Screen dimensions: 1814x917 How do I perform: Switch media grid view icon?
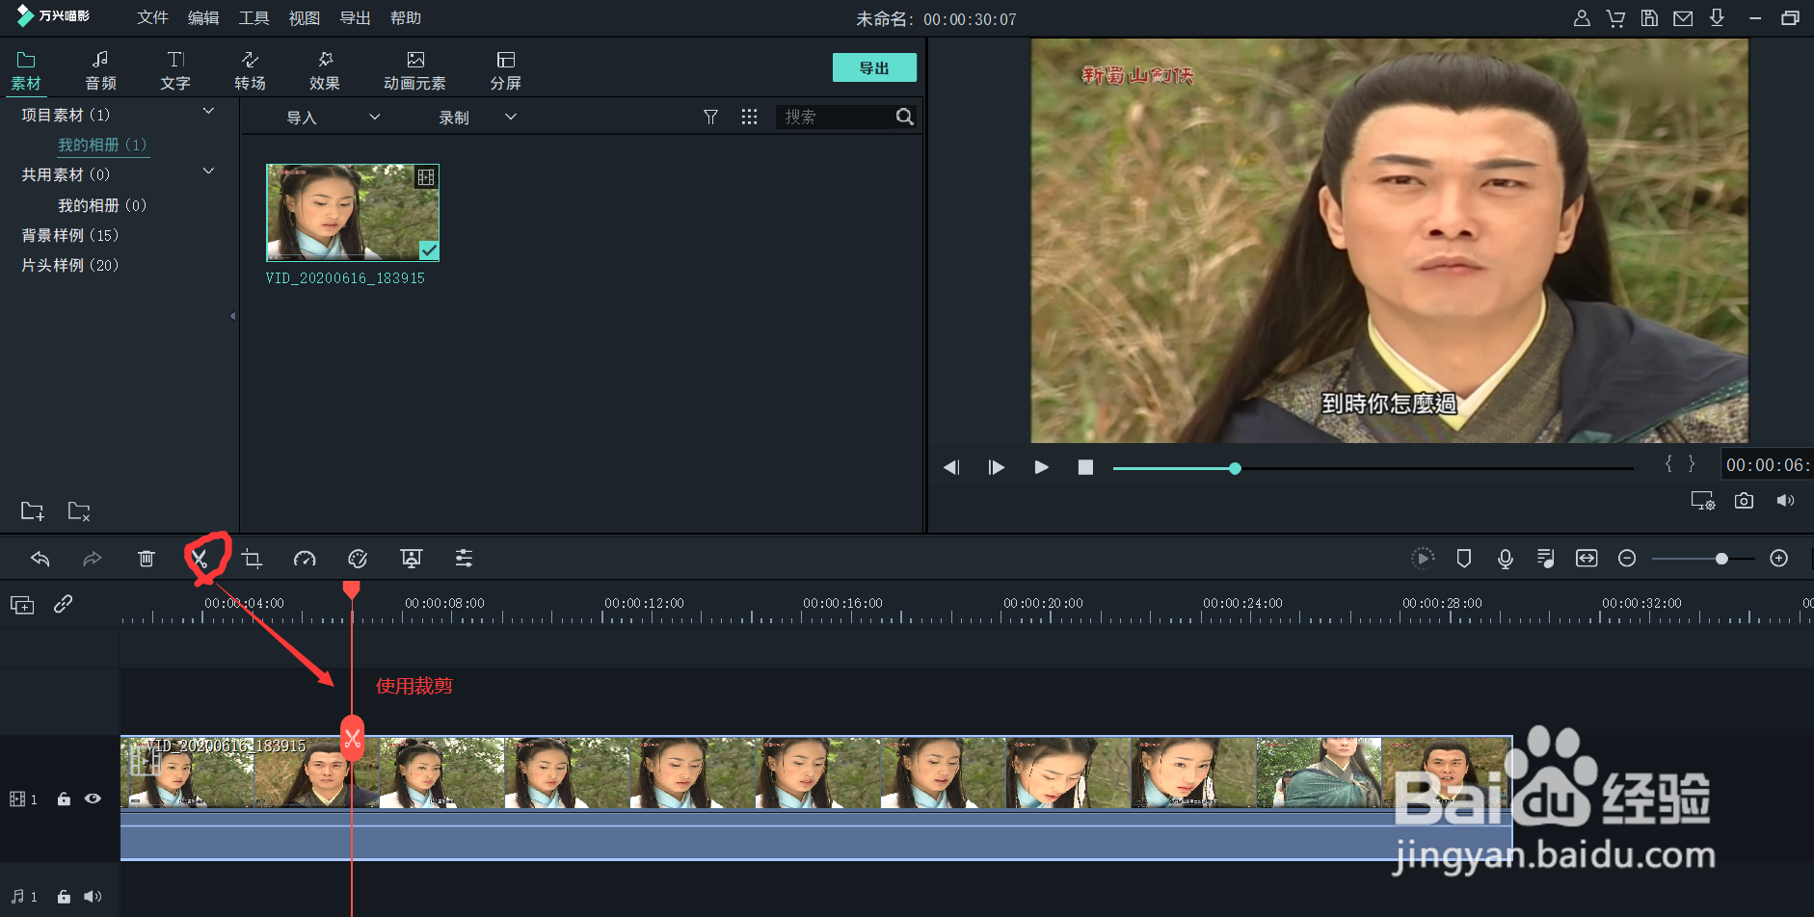[x=749, y=117]
